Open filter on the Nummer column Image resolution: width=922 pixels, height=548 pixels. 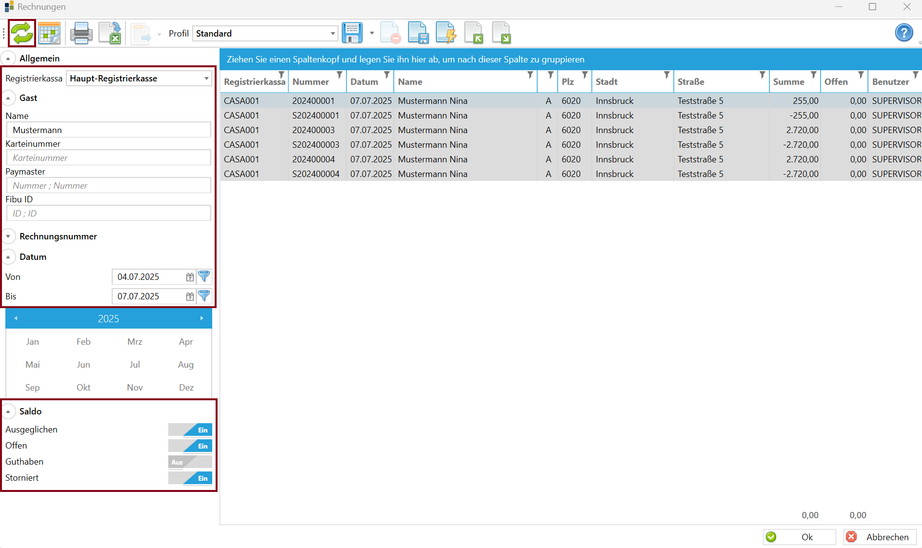340,75
